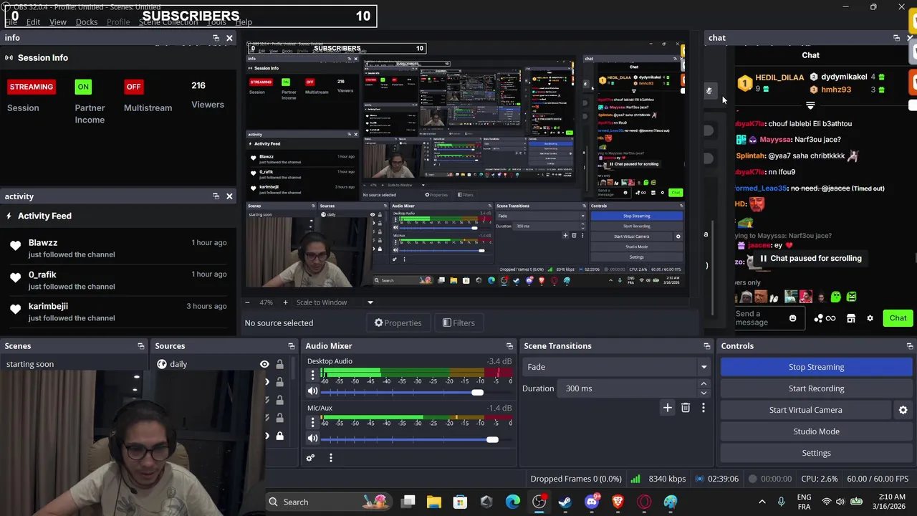Enter Studio Mode

[x=816, y=431]
